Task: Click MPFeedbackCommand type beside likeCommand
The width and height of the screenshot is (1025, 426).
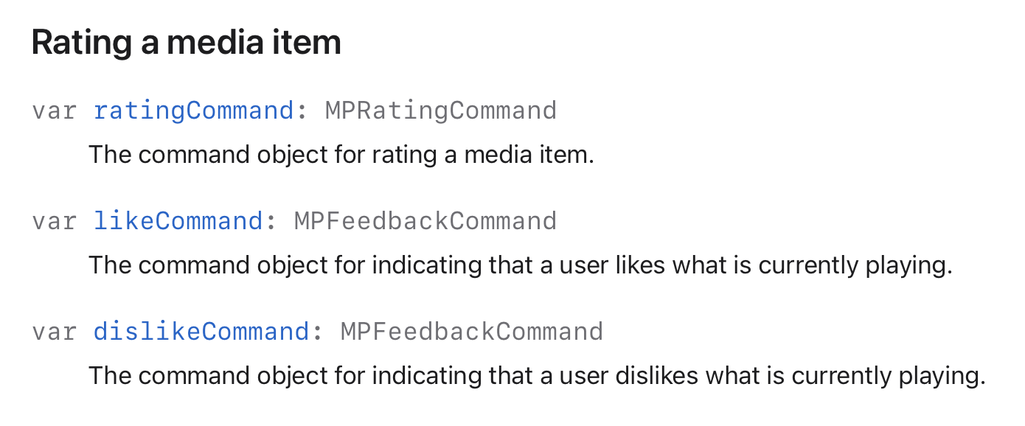Action: coord(425,221)
